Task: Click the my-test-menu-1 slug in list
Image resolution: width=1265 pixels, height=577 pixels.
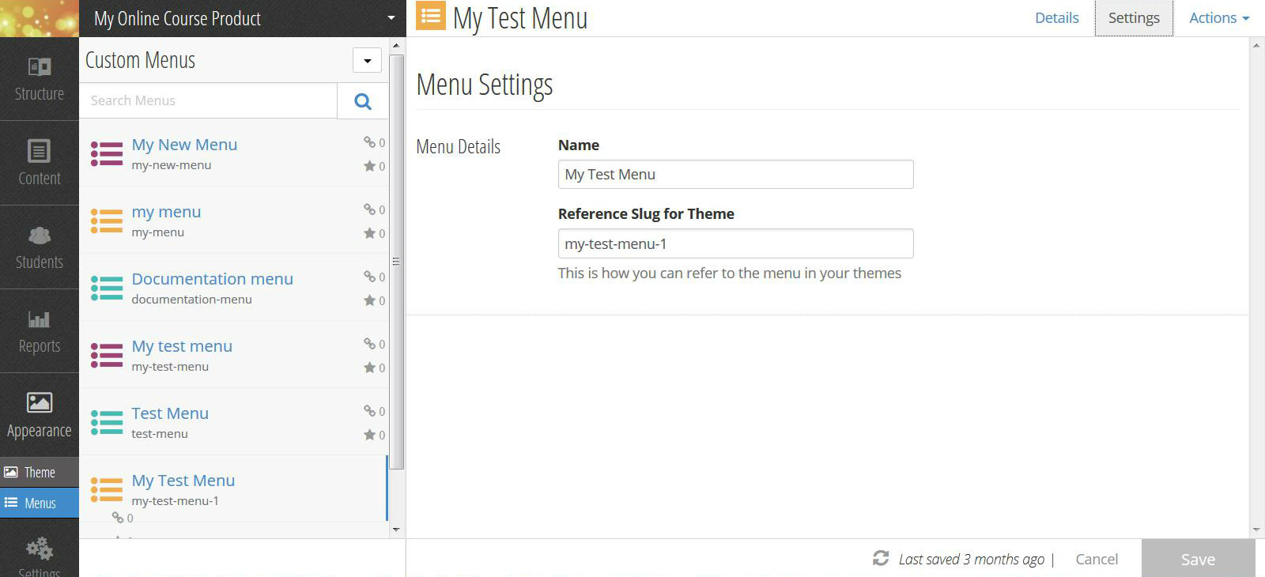Action: coord(175,501)
